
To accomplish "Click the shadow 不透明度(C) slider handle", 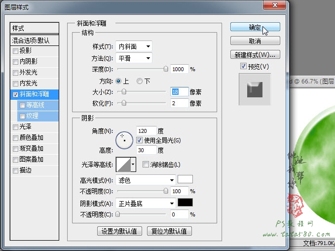I will coord(117,214).
